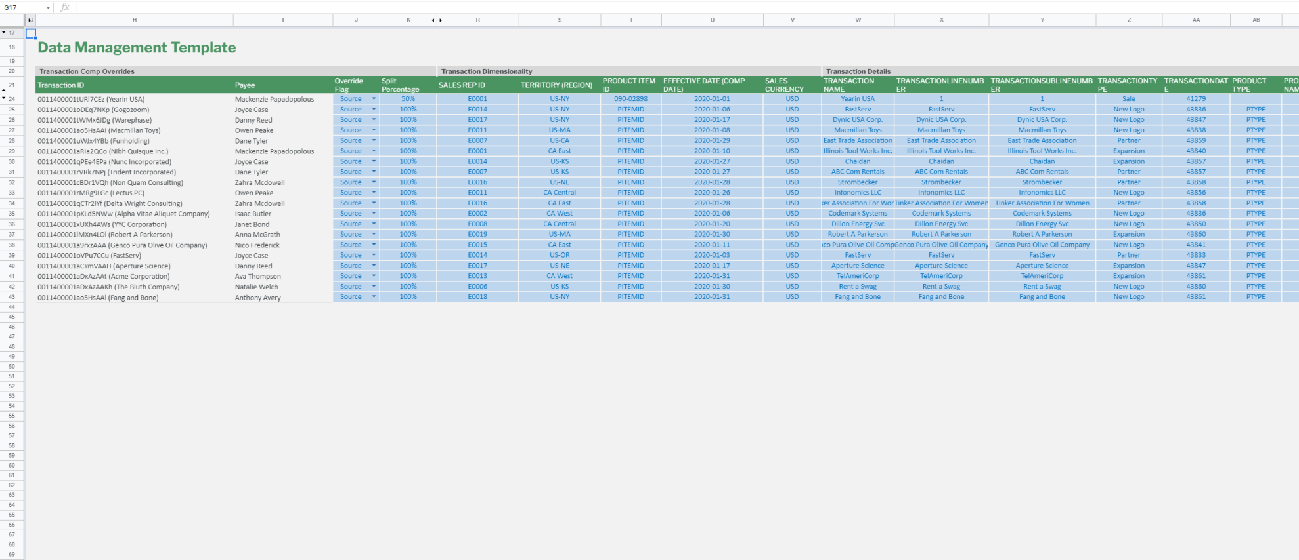Image resolution: width=1299 pixels, height=560 pixels.
Task: Open Source dropdown for Nunc Incorporated row
Action: coord(374,161)
